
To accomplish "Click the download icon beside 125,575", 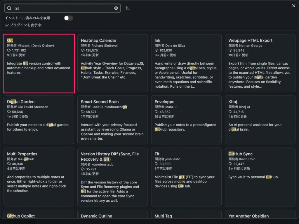I will coord(83,50).
